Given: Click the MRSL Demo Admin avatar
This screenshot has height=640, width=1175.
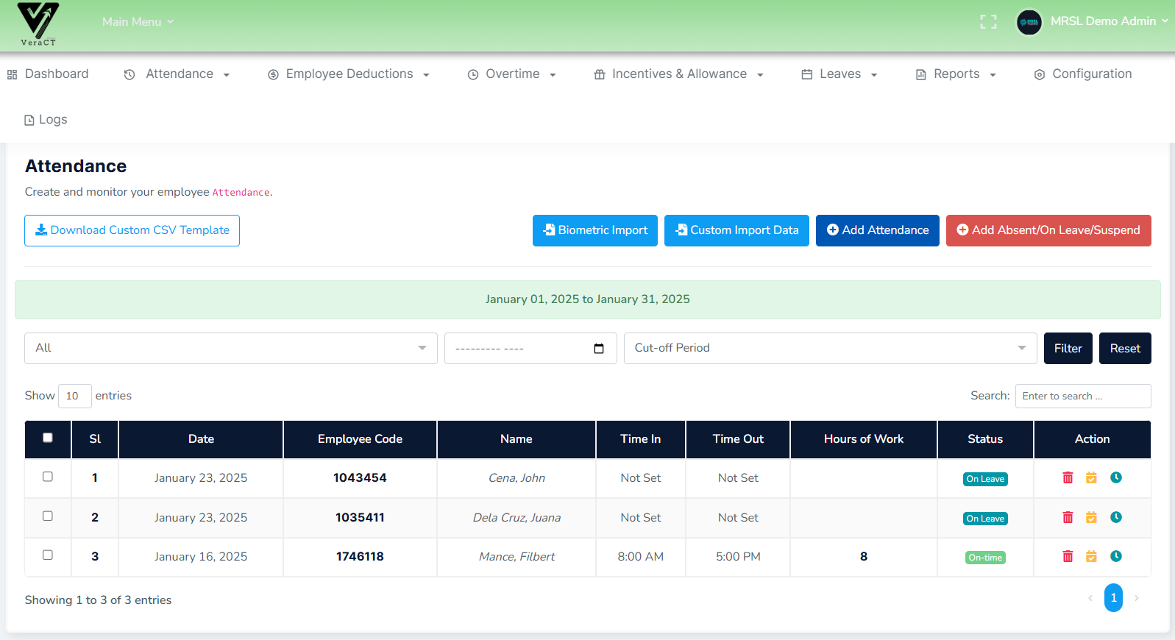Looking at the screenshot, I should [1029, 22].
